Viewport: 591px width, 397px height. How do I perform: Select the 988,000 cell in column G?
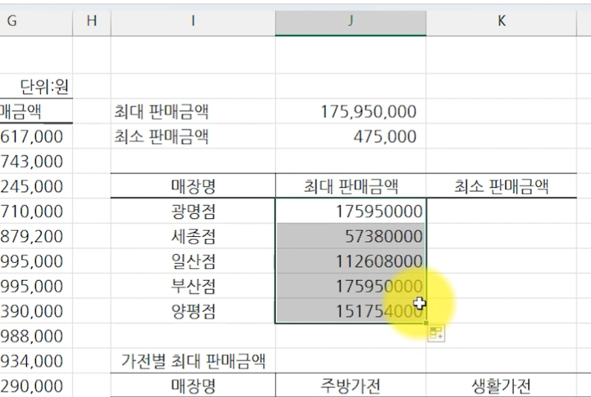click(36, 336)
